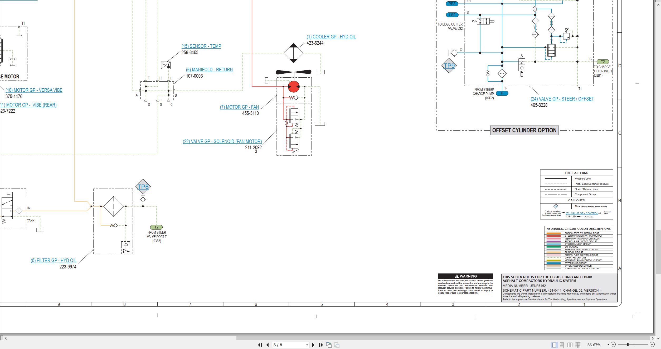Open the (1) COOLER GP - HYD OIL link
The height and width of the screenshot is (349, 661).
click(x=331, y=37)
